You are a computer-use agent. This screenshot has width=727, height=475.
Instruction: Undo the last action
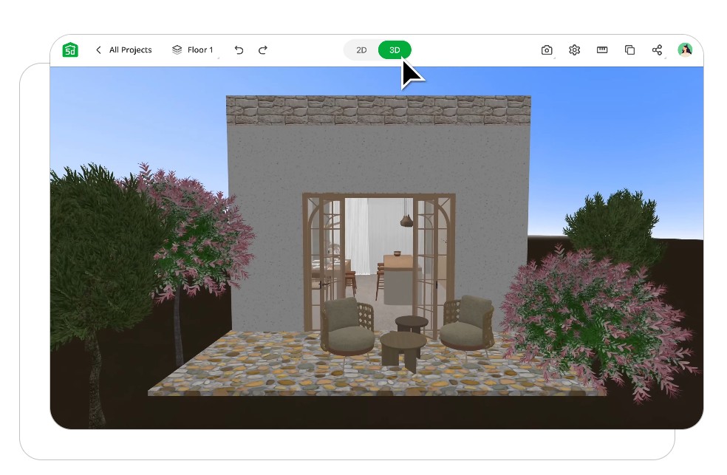[x=239, y=50]
